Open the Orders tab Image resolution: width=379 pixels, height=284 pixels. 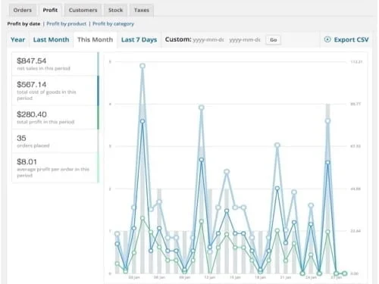pyautogui.click(x=23, y=11)
